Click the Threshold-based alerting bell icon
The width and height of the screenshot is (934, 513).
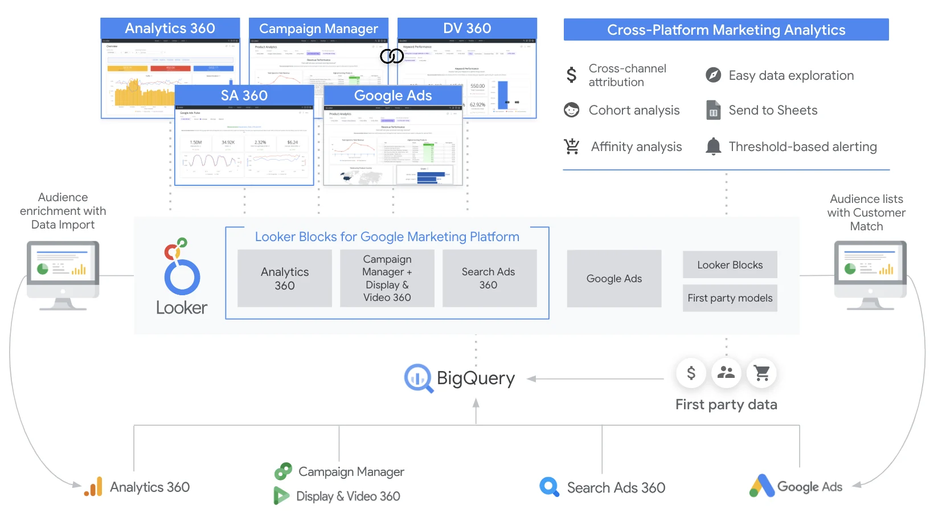(712, 146)
